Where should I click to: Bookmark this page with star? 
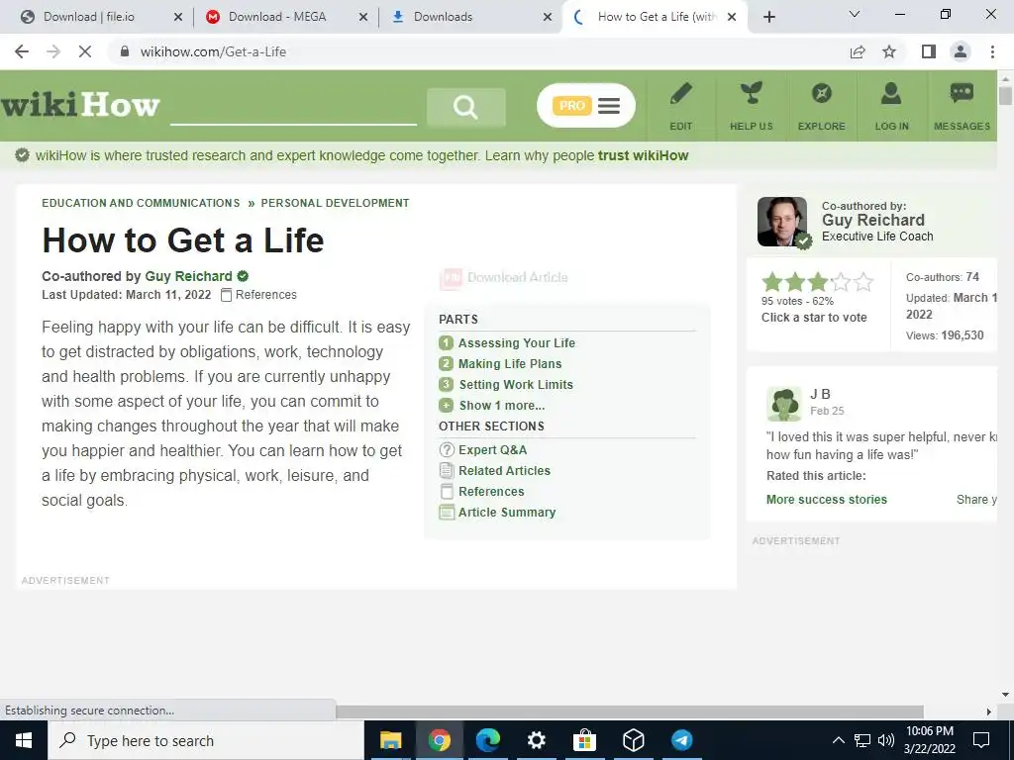pos(889,51)
